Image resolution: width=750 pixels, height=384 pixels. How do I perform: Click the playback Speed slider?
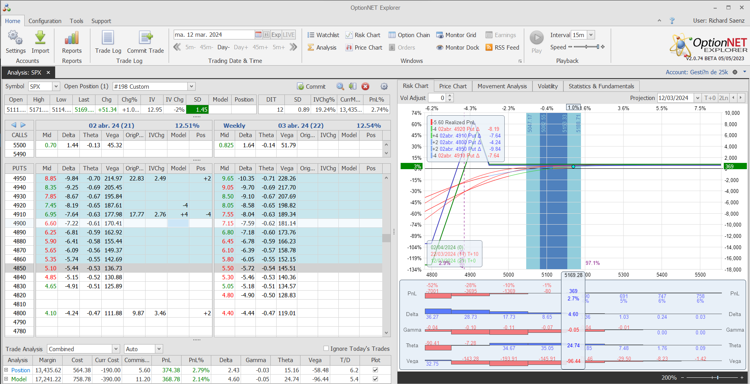click(x=586, y=47)
